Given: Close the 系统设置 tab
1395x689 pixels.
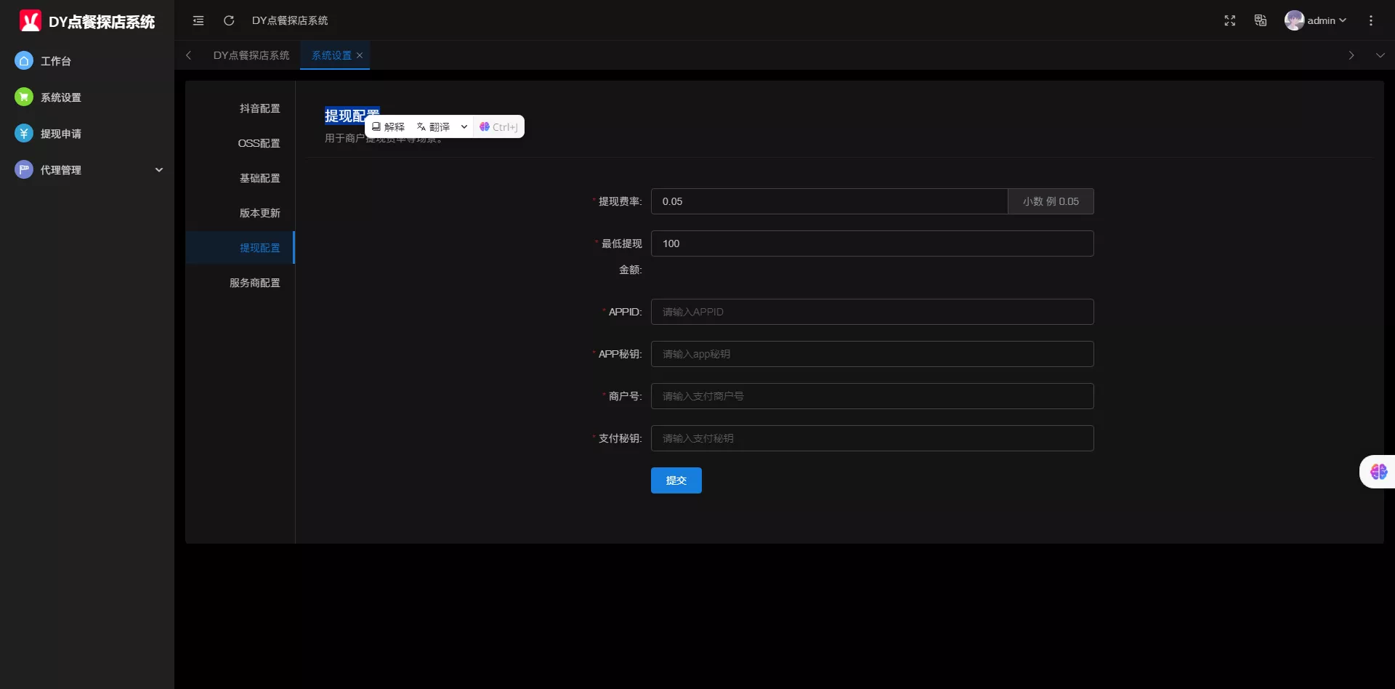Looking at the screenshot, I should [x=360, y=55].
